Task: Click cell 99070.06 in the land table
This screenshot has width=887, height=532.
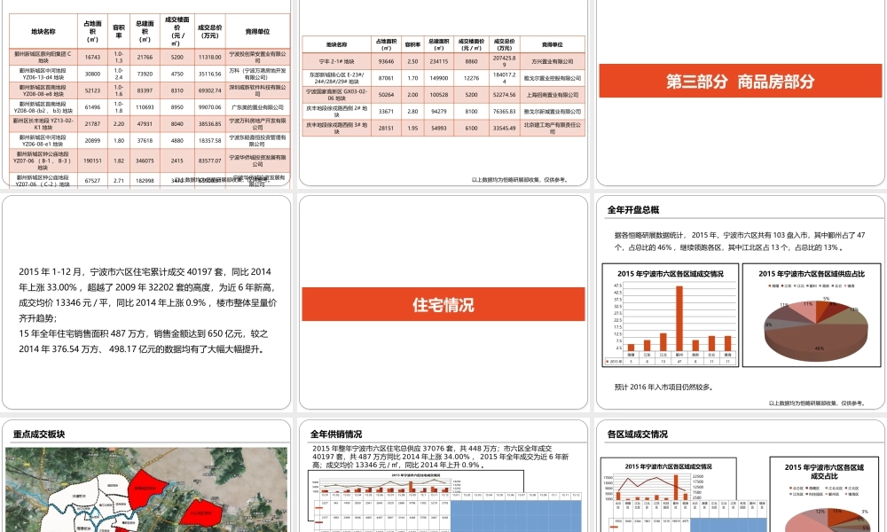Action: click(210, 107)
